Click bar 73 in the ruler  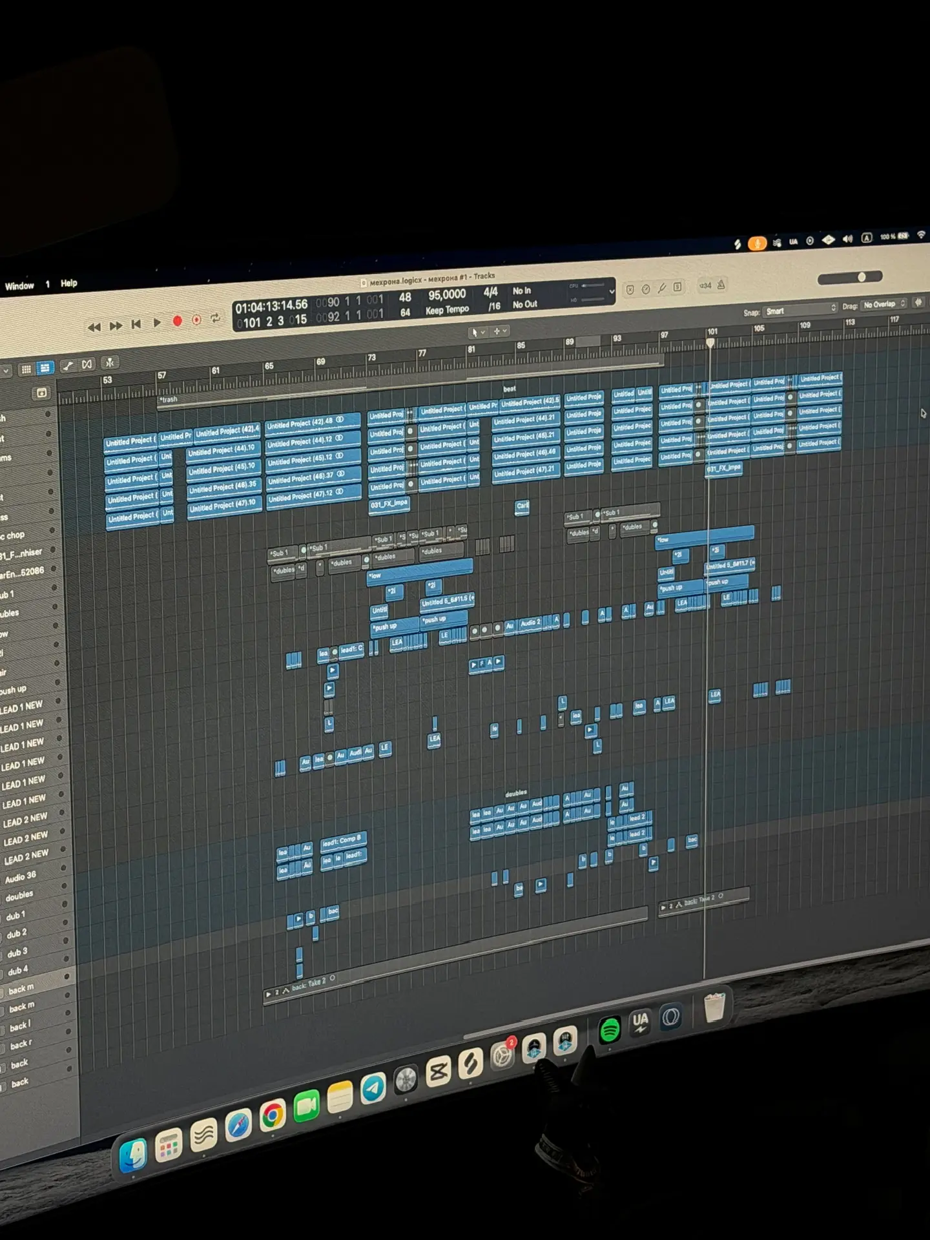click(x=371, y=357)
